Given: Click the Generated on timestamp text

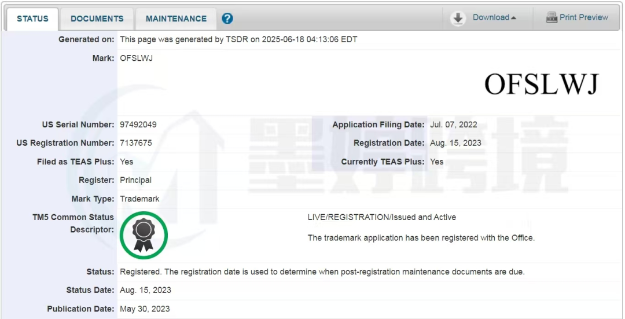Looking at the screenshot, I should pyautogui.click(x=238, y=39).
